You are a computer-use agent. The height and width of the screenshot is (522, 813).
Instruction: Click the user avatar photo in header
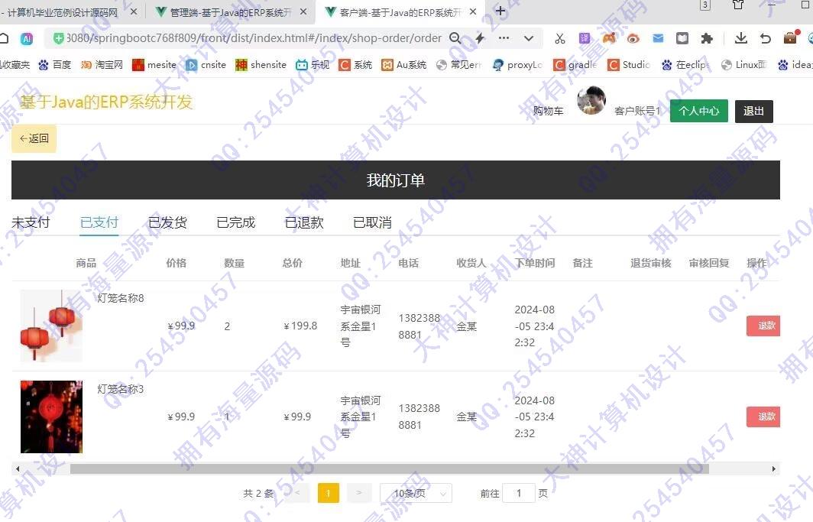pos(591,101)
